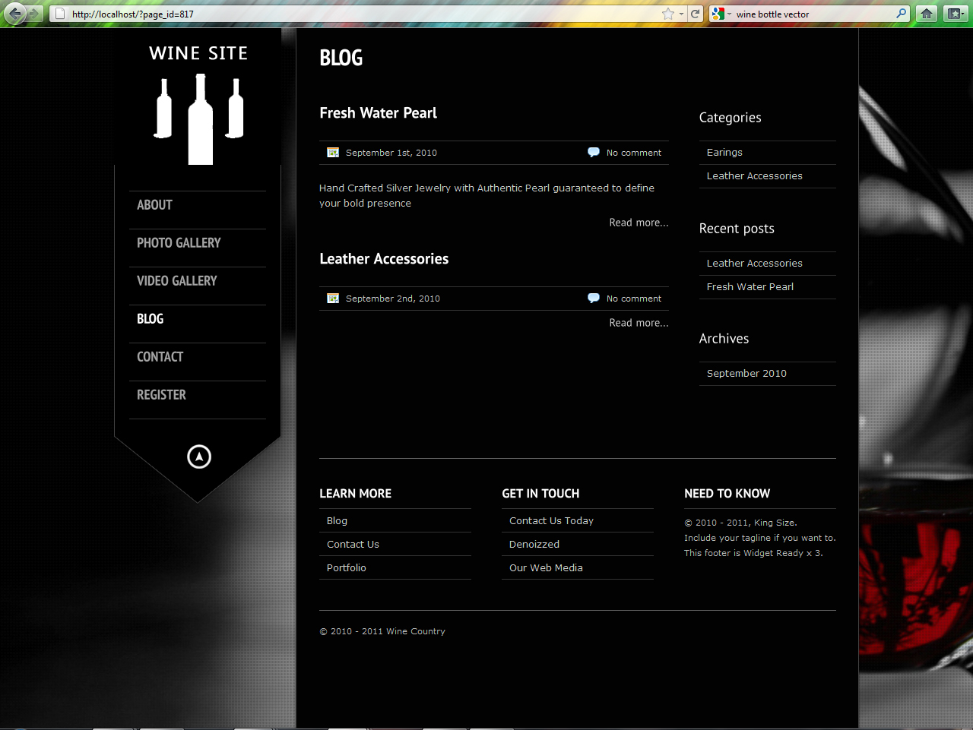Open Our Web Media footer link
The height and width of the screenshot is (730, 973).
pyautogui.click(x=546, y=568)
